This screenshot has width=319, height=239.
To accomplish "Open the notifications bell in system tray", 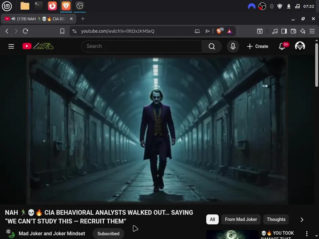I will click(x=289, y=7).
